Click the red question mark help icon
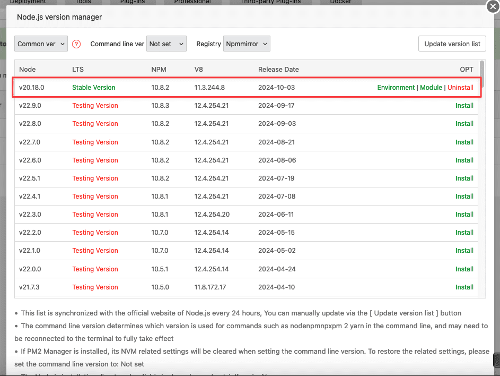Screen dimensions: 500x376 (x=76, y=44)
